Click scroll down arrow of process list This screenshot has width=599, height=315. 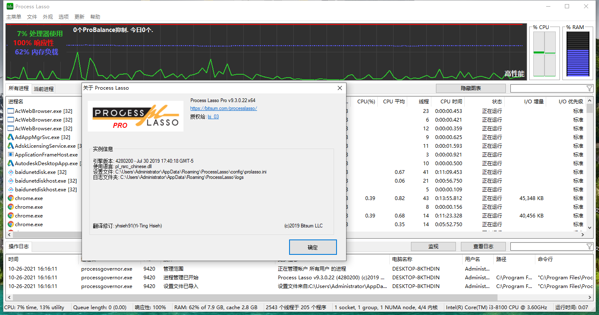click(589, 227)
